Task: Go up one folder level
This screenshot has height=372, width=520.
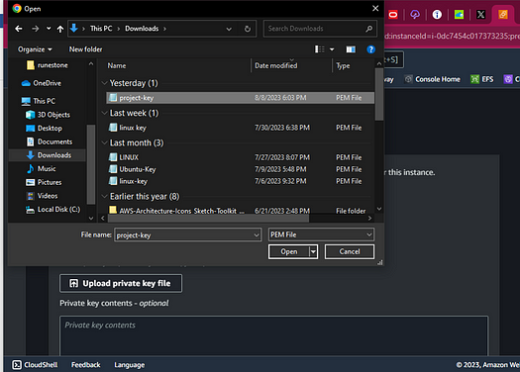Action: pos(60,29)
